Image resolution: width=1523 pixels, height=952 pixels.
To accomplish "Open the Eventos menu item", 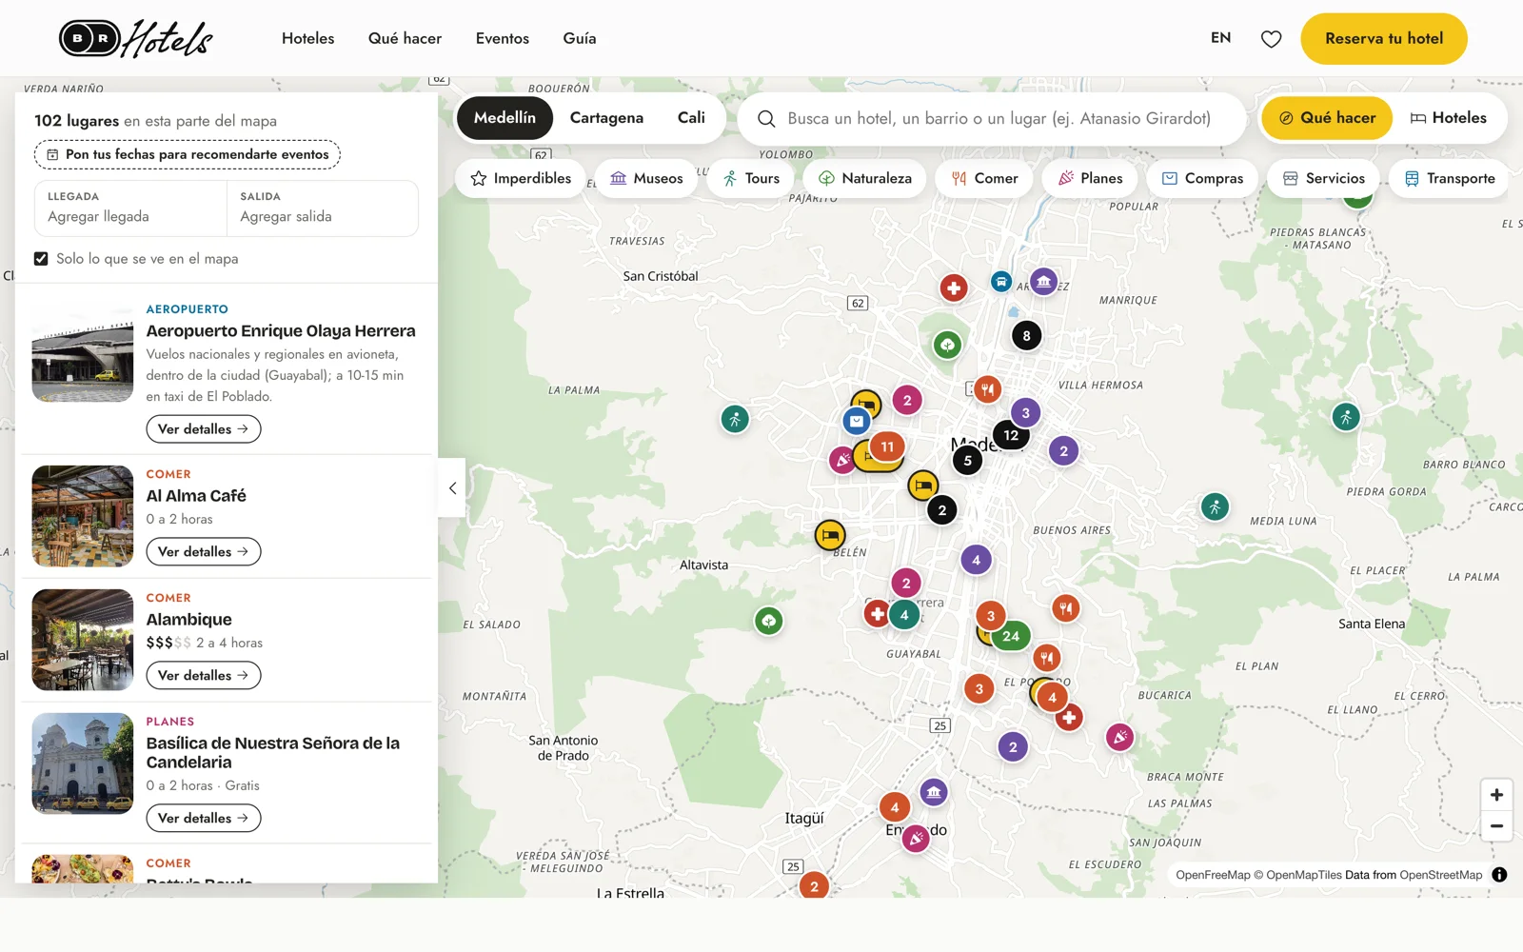I will tap(503, 39).
